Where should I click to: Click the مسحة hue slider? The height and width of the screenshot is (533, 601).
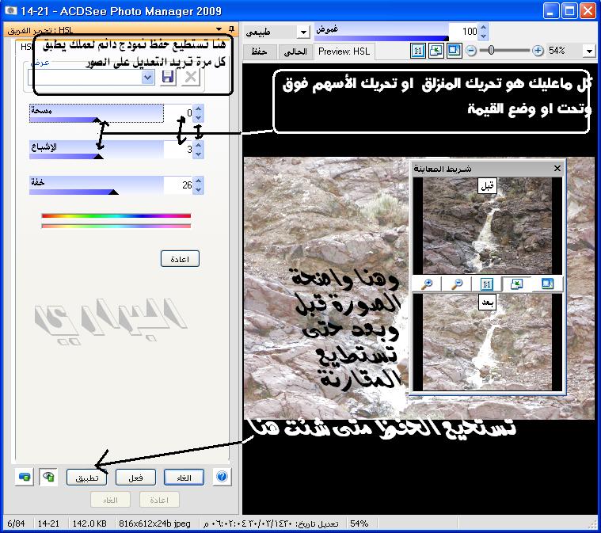(x=96, y=113)
